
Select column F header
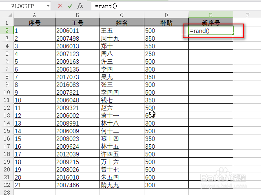point(248,15)
